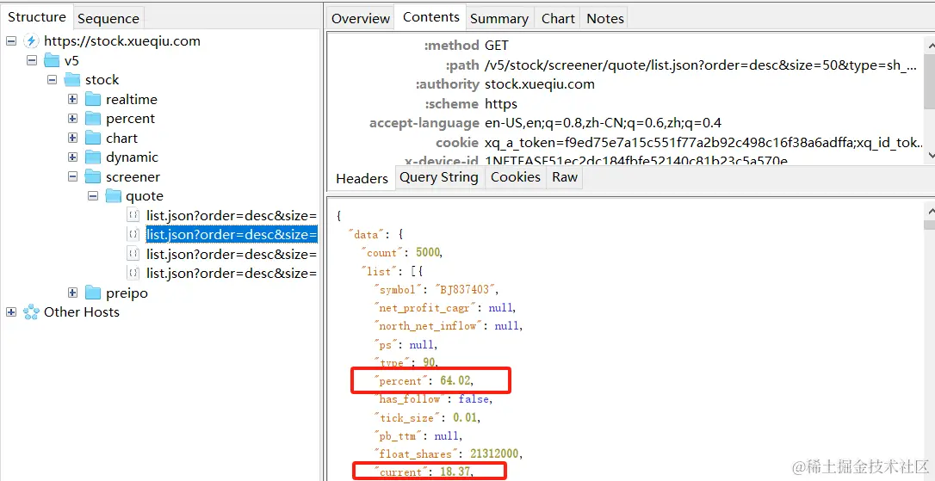This screenshot has width=935, height=481.
Task: Expand the Other Hosts node
Action: point(11,312)
